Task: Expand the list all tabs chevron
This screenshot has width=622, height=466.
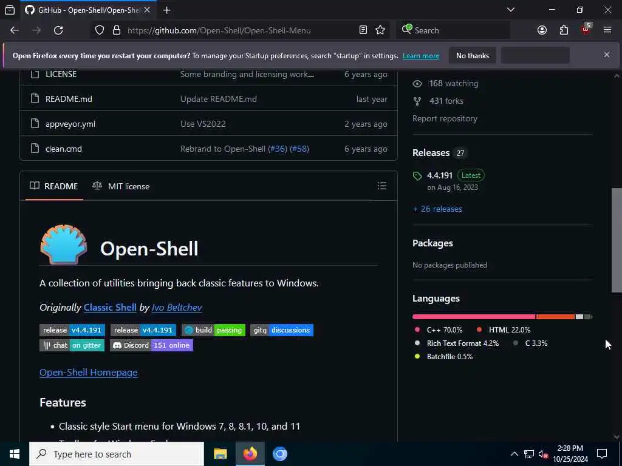Action: (x=511, y=10)
